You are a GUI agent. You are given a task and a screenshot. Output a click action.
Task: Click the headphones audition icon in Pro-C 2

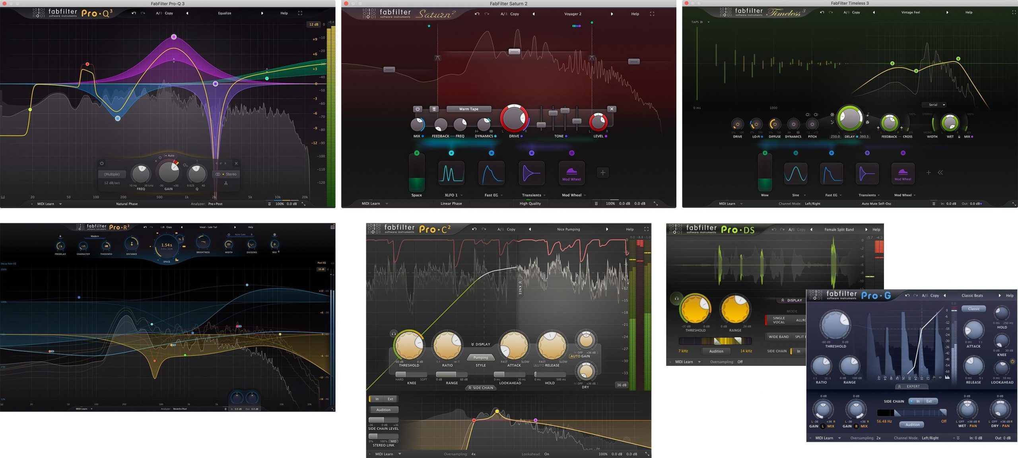coord(393,334)
